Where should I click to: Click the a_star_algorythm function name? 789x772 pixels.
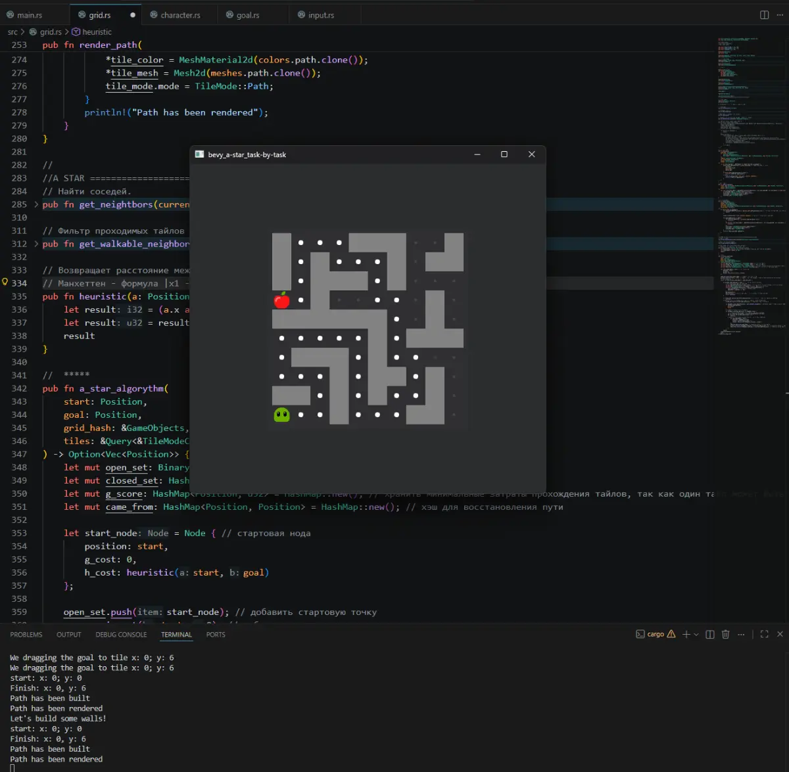point(122,388)
